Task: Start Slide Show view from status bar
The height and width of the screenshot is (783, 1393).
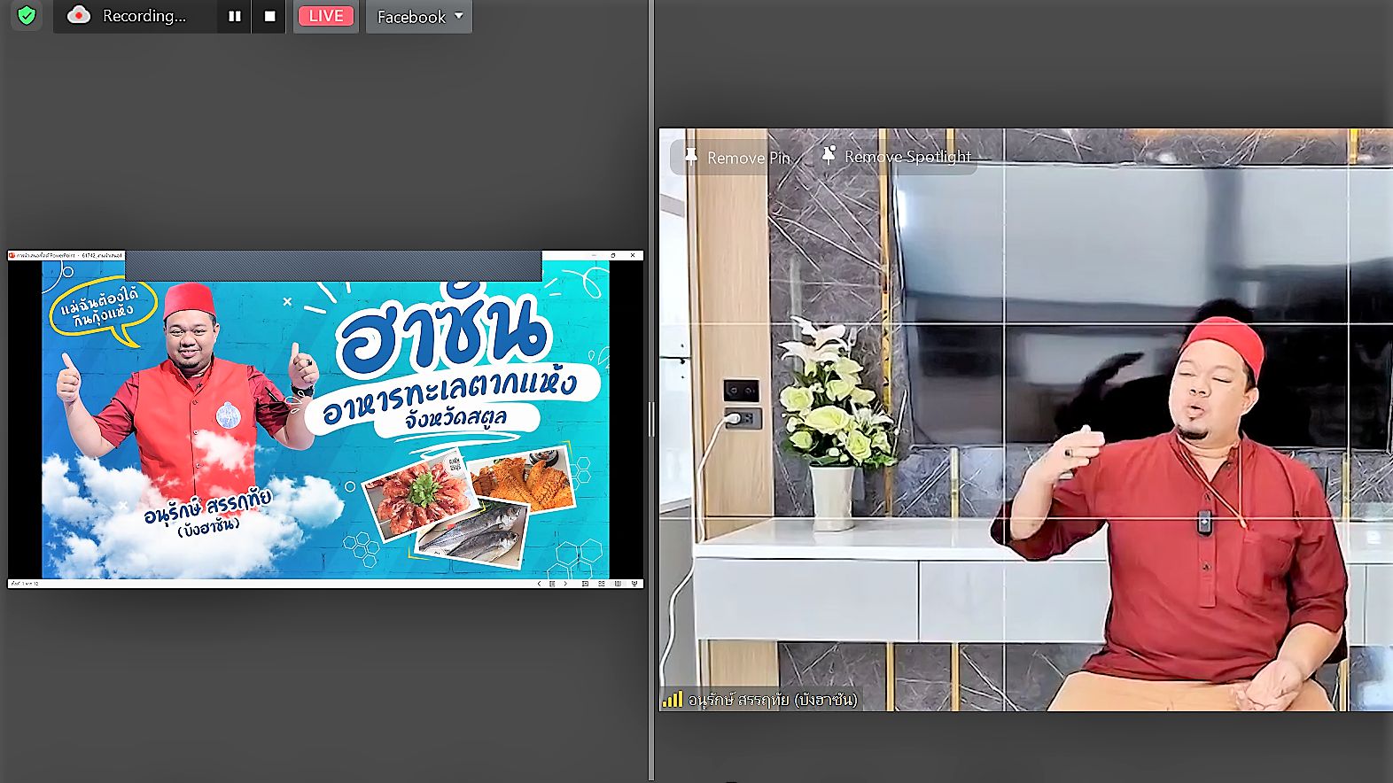Action: (634, 584)
